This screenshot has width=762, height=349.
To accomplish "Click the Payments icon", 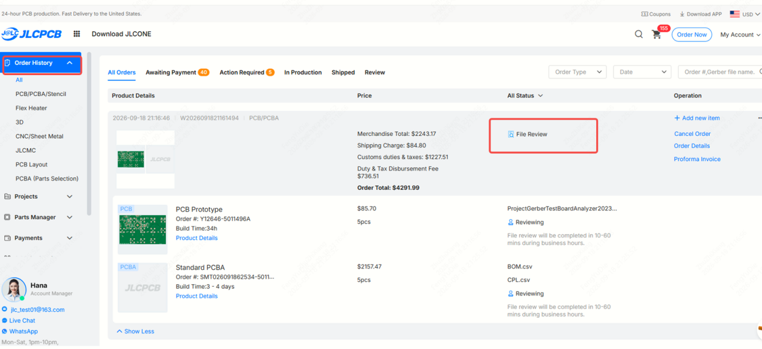I will (8, 238).
